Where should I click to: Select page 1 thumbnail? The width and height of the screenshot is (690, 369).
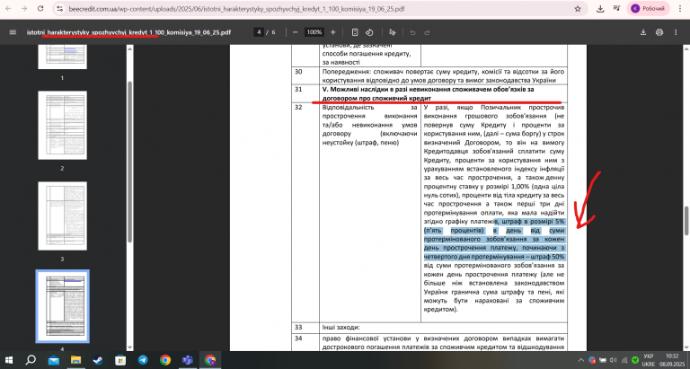click(63, 57)
